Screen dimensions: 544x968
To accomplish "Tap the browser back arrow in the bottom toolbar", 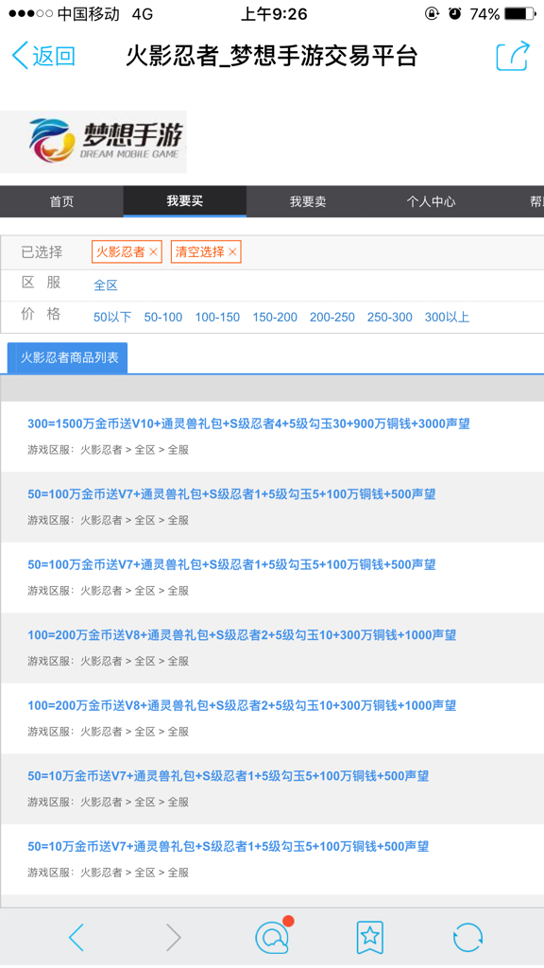I will tap(76, 938).
